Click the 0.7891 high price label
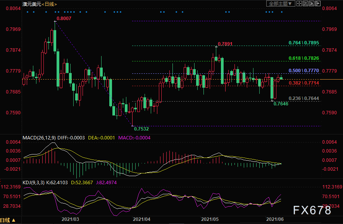Screen dimensions: 343x224 coord(225,44)
